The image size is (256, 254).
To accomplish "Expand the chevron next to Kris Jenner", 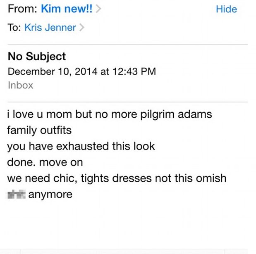I will [x=81, y=28].
